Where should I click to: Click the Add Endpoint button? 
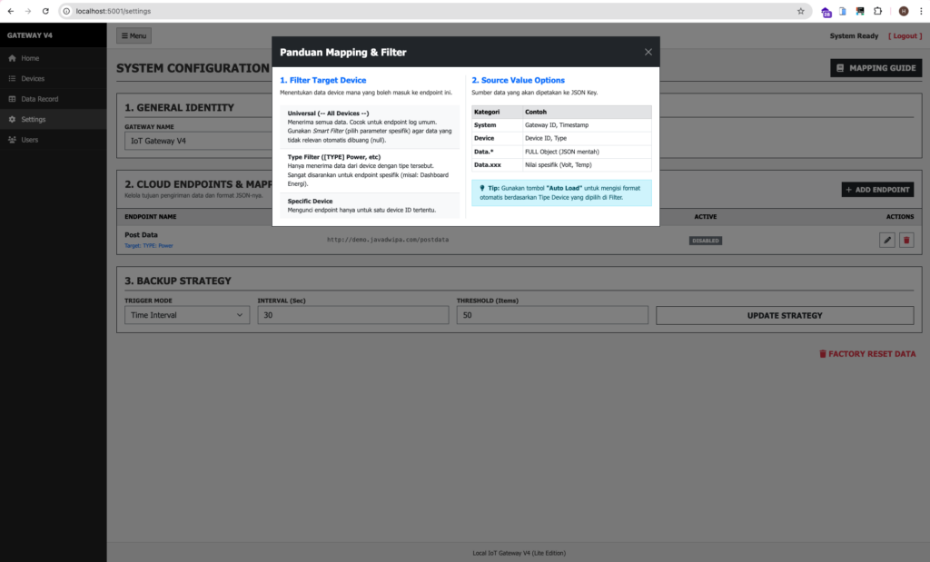coord(877,190)
